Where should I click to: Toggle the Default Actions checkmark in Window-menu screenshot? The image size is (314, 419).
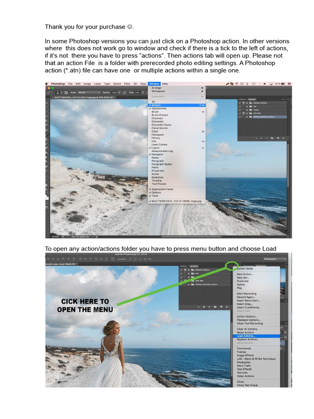point(240,103)
